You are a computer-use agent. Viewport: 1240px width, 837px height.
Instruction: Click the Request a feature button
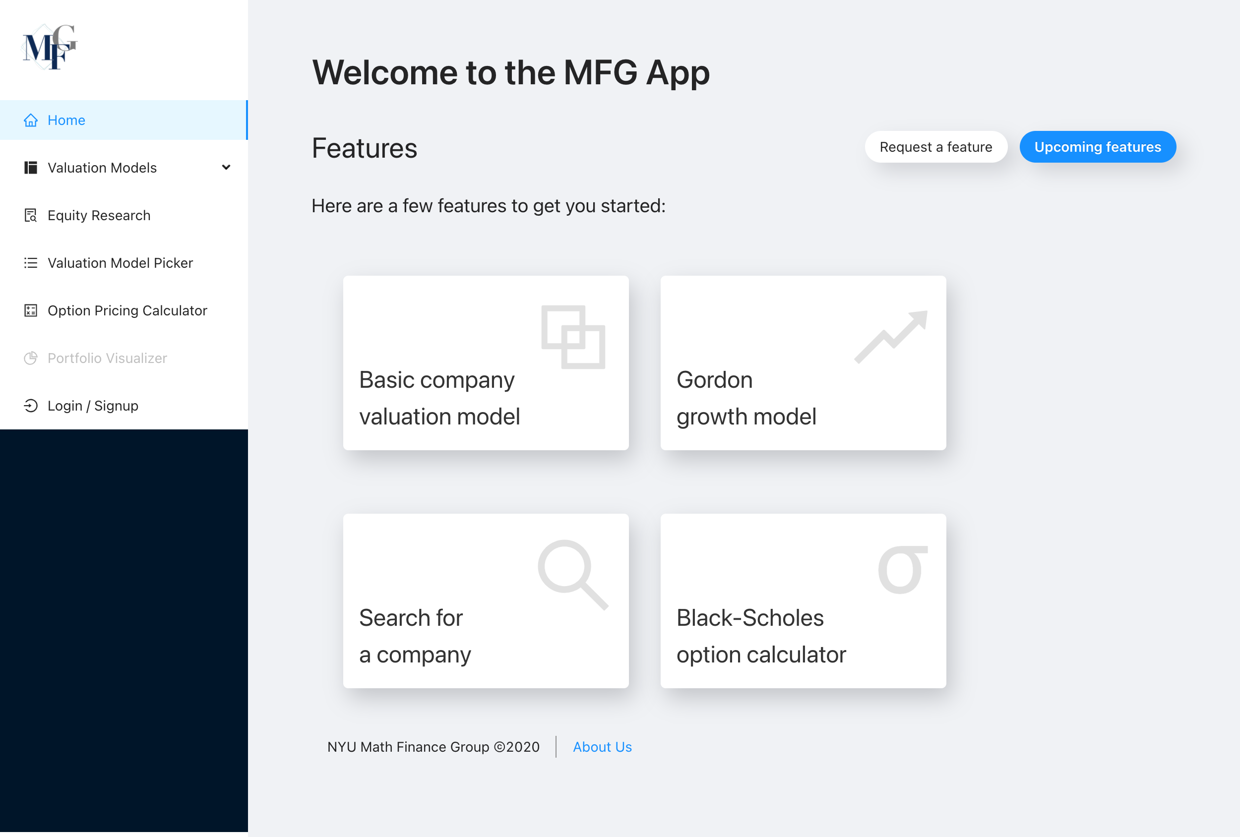coord(935,147)
